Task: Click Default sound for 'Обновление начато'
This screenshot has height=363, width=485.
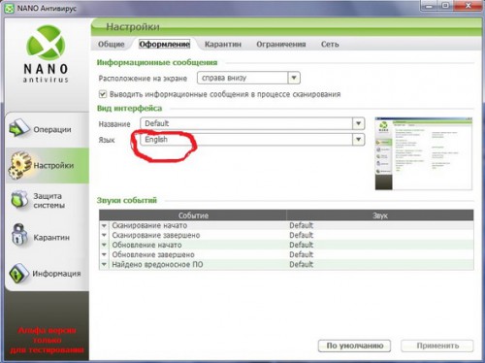Action: coord(301,245)
